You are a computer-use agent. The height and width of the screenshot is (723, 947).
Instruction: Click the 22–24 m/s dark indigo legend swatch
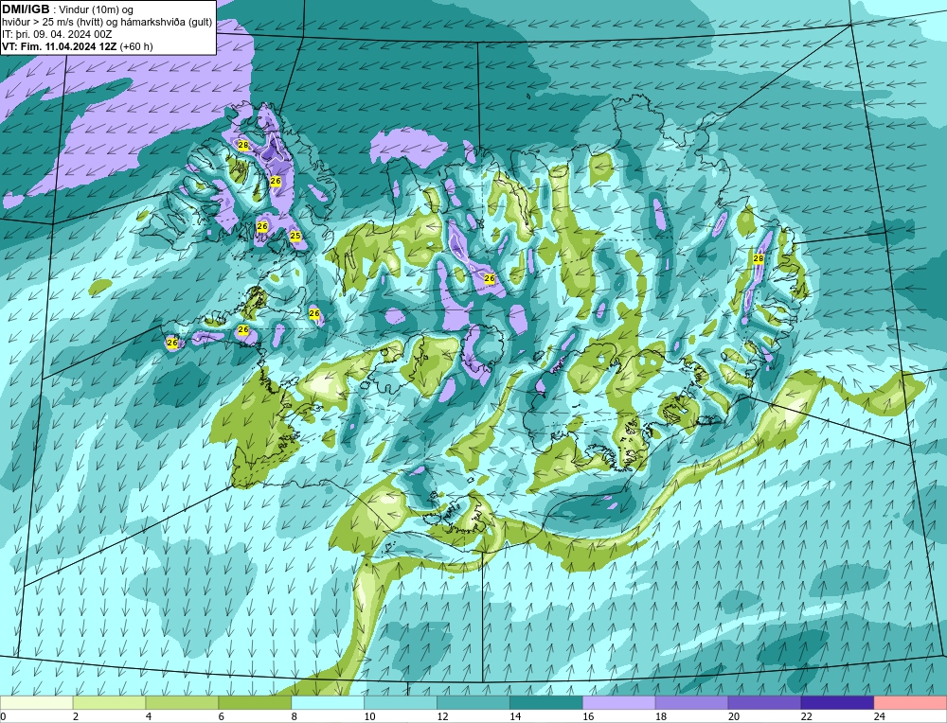coord(838,703)
